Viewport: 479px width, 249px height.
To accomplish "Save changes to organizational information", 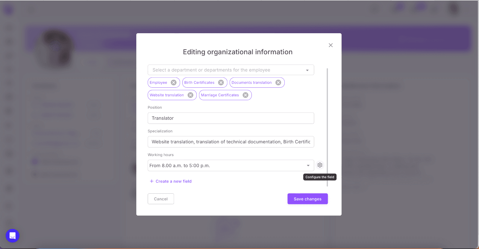I will (x=307, y=199).
